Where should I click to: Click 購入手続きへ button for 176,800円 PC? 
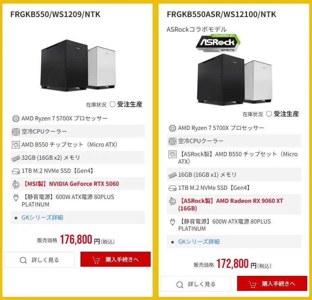[x=115, y=260]
